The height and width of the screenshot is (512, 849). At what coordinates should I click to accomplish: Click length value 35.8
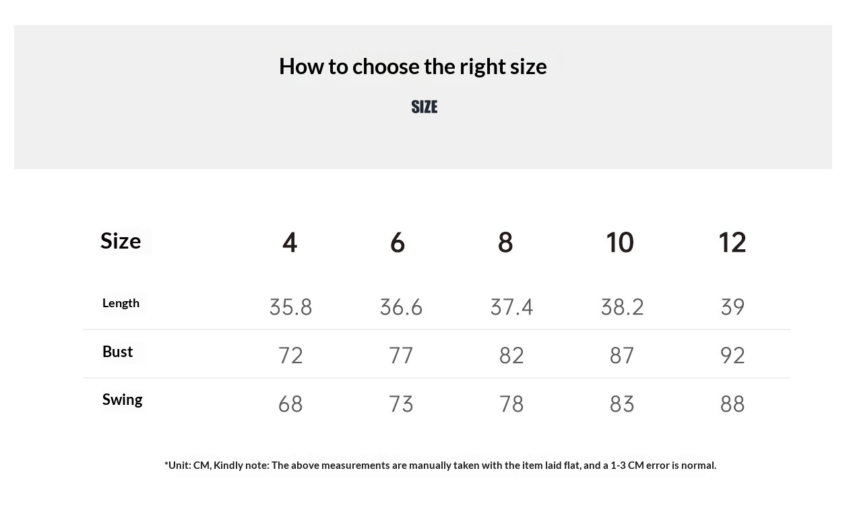(x=290, y=307)
